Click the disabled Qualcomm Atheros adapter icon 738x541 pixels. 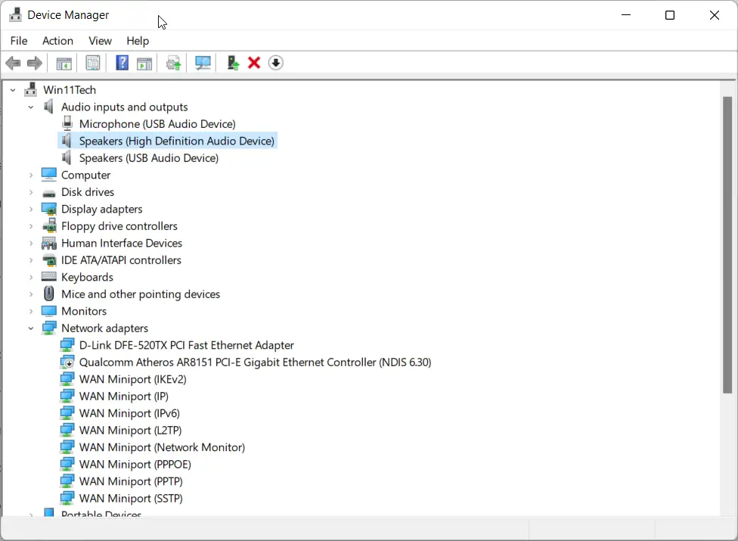(67, 362)
